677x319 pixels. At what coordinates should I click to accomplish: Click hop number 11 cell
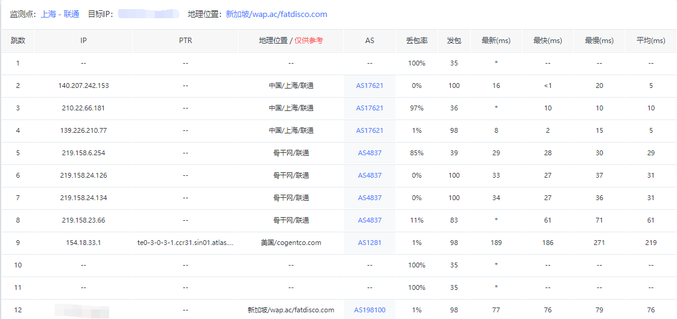[x=18, y=287]
